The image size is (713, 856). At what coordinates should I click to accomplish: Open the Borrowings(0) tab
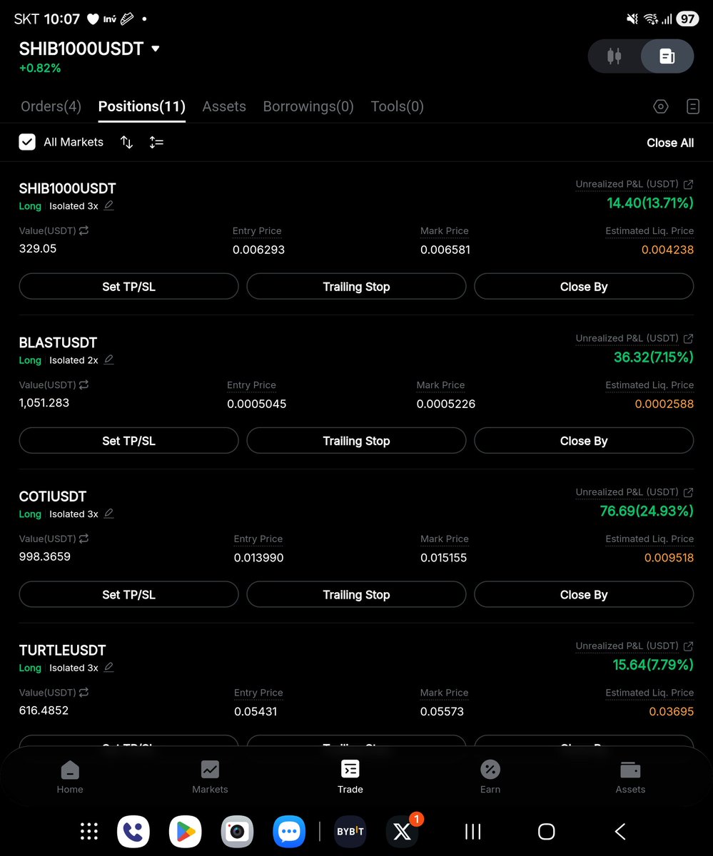pyautogui.click(x=308, y=106)
